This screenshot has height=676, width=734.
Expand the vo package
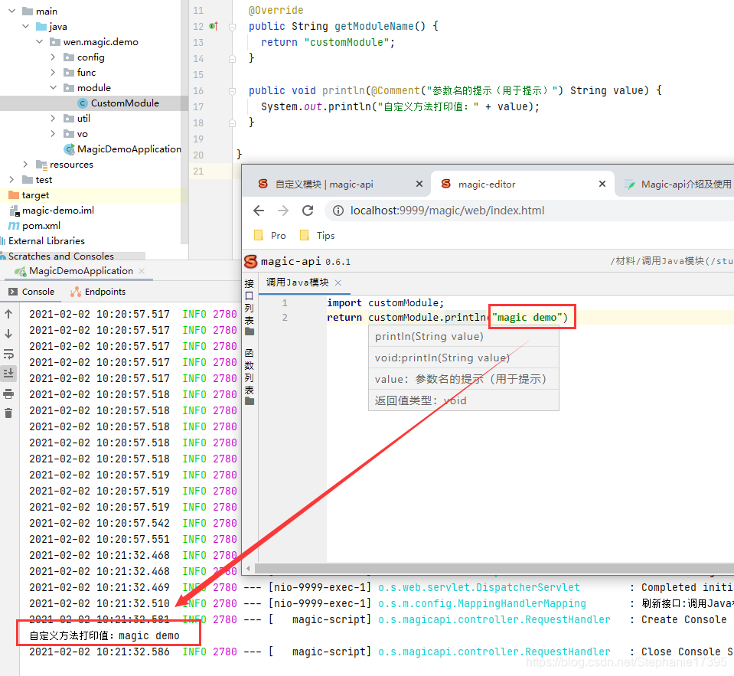(53, 134)
